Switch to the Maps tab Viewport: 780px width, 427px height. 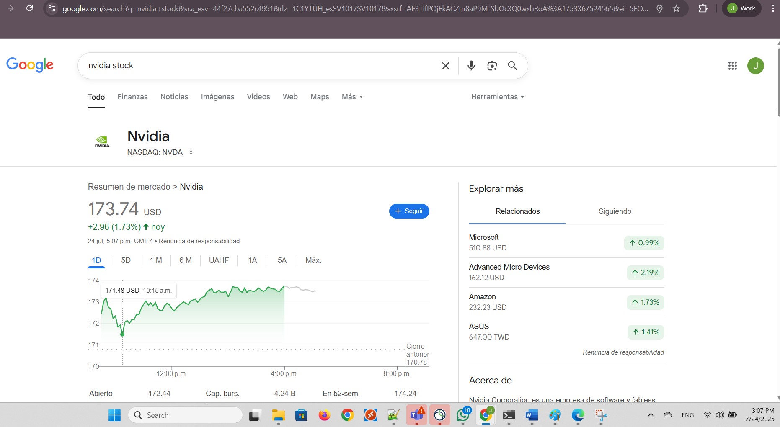[320, 97]
